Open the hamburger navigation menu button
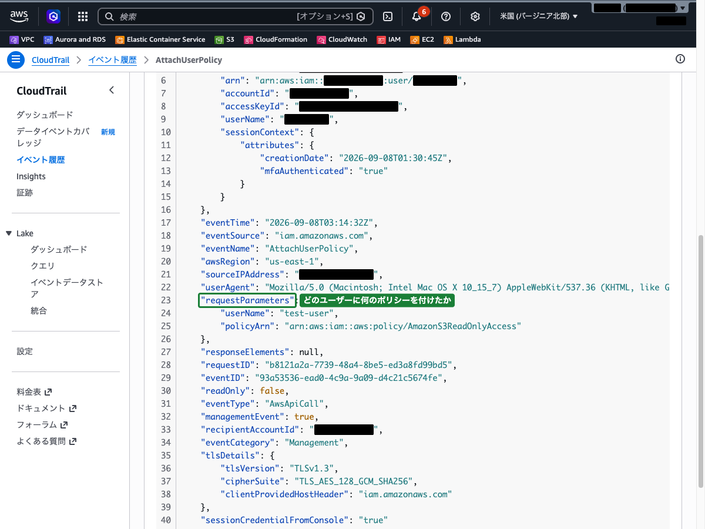This screenshot has width=705, height=529. [16, 59]
